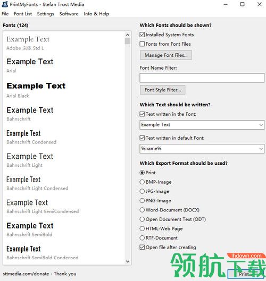266x281 pixels.
Task: Open the Settings menu
Action: [x=45, y=14]
